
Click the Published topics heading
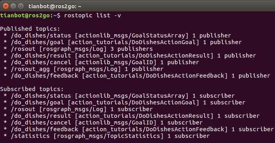point(30,29)
